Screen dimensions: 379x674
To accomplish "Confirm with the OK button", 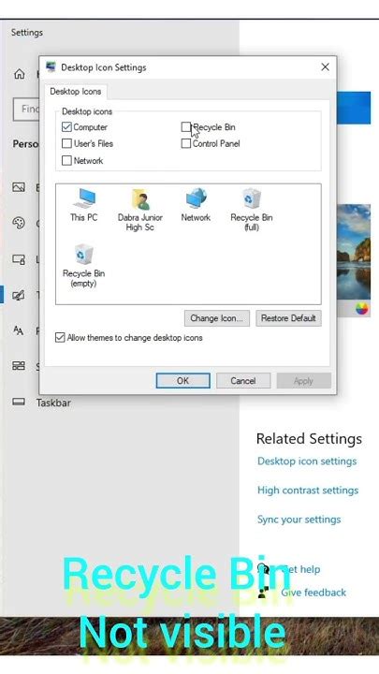I will click(183, 380).
